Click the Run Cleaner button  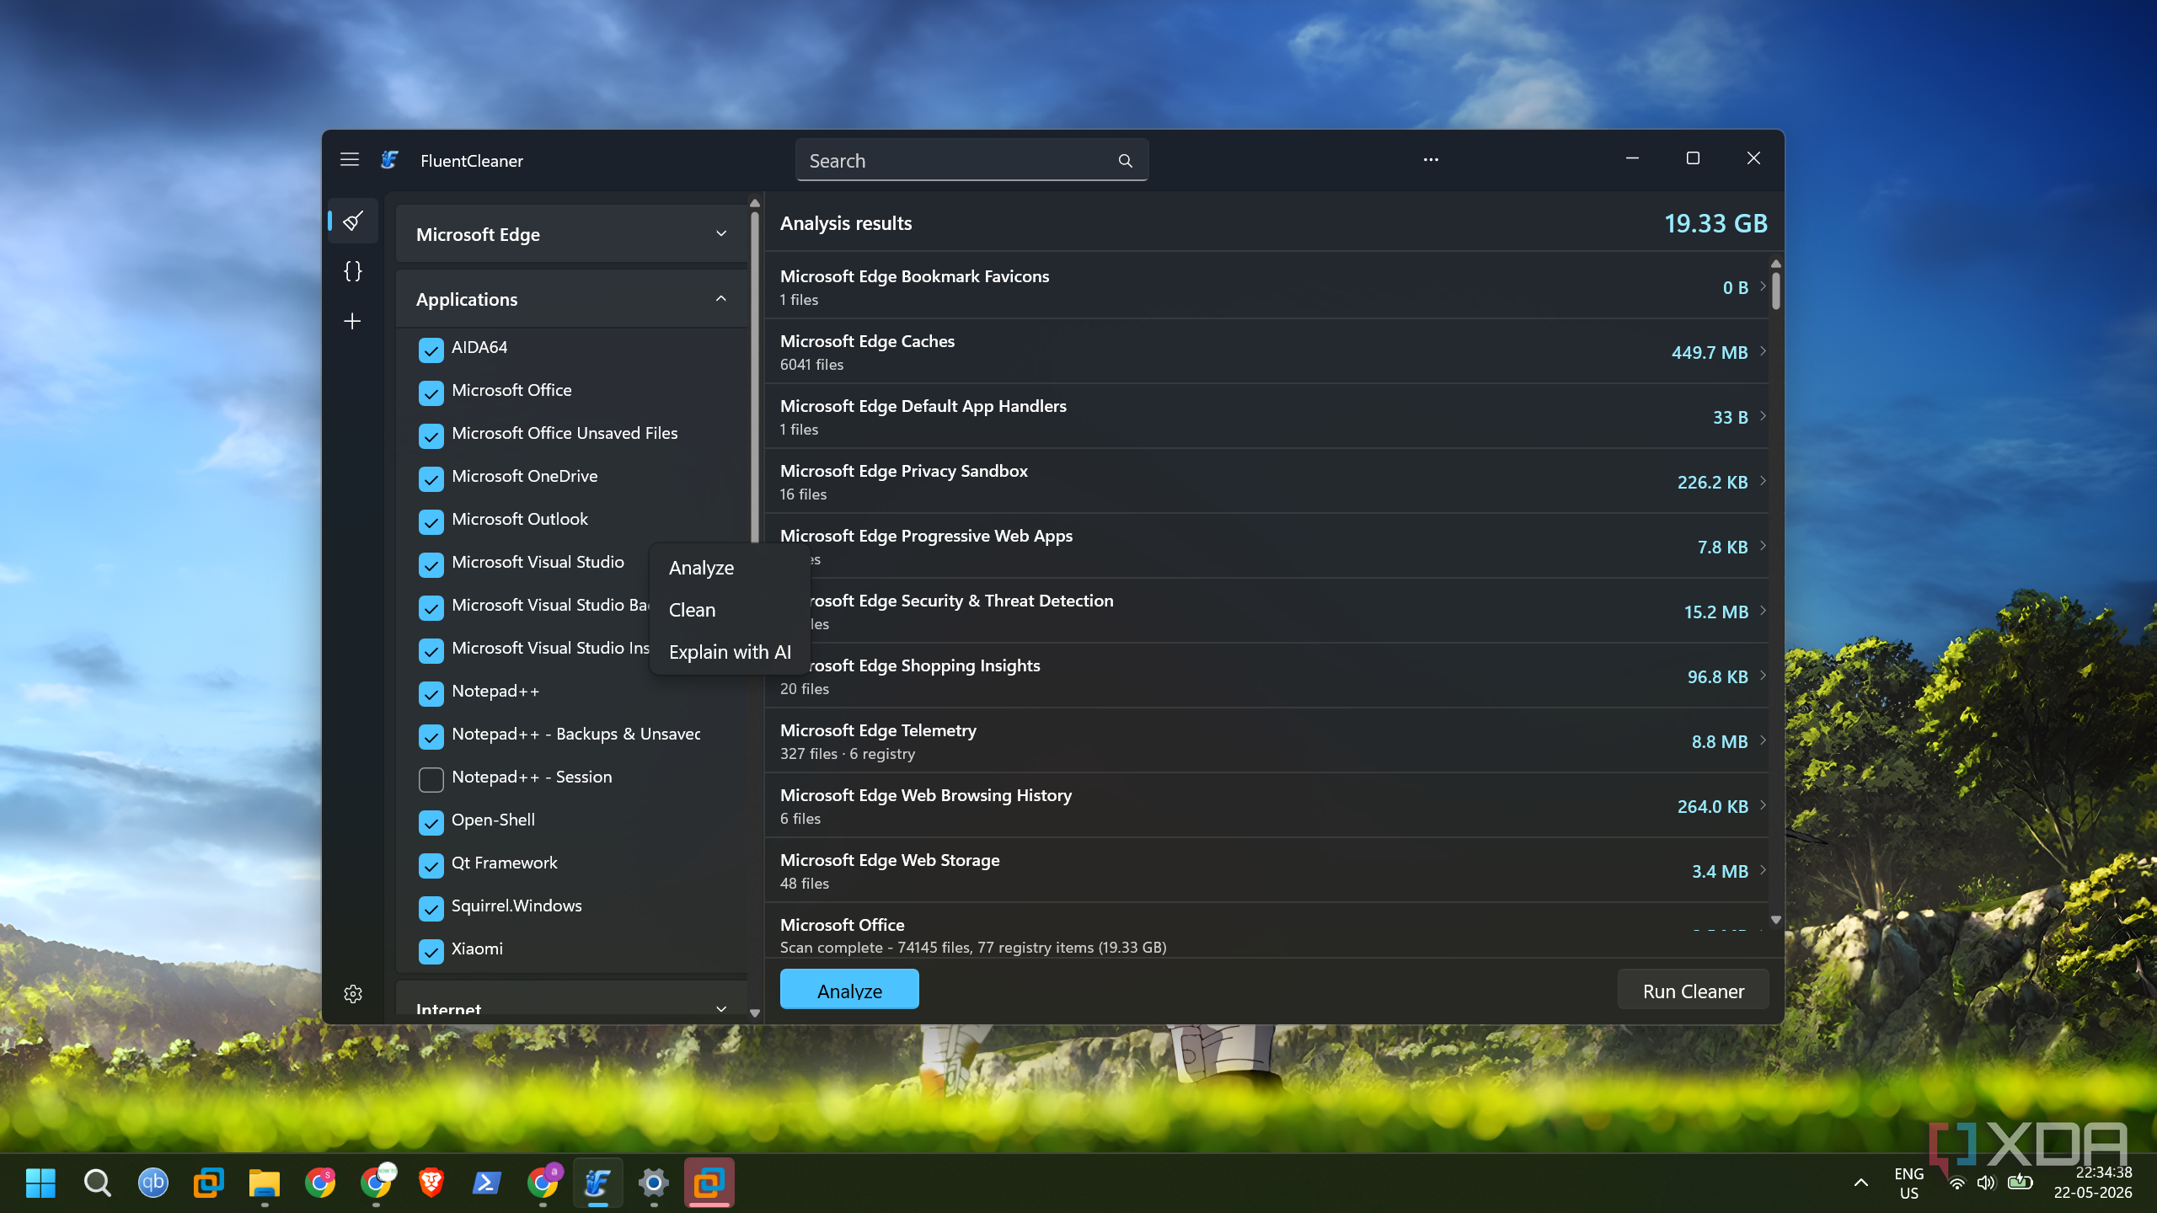coord(1693,990)
